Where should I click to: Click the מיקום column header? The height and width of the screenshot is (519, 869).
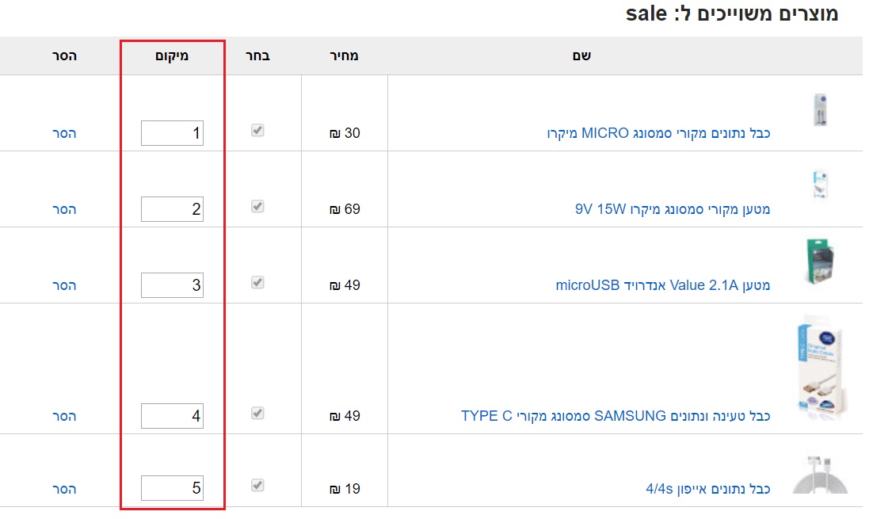(170, 56)
